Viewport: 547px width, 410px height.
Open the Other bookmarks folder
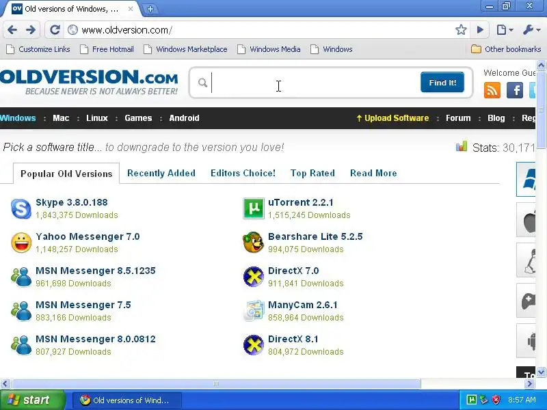[506, 49]
